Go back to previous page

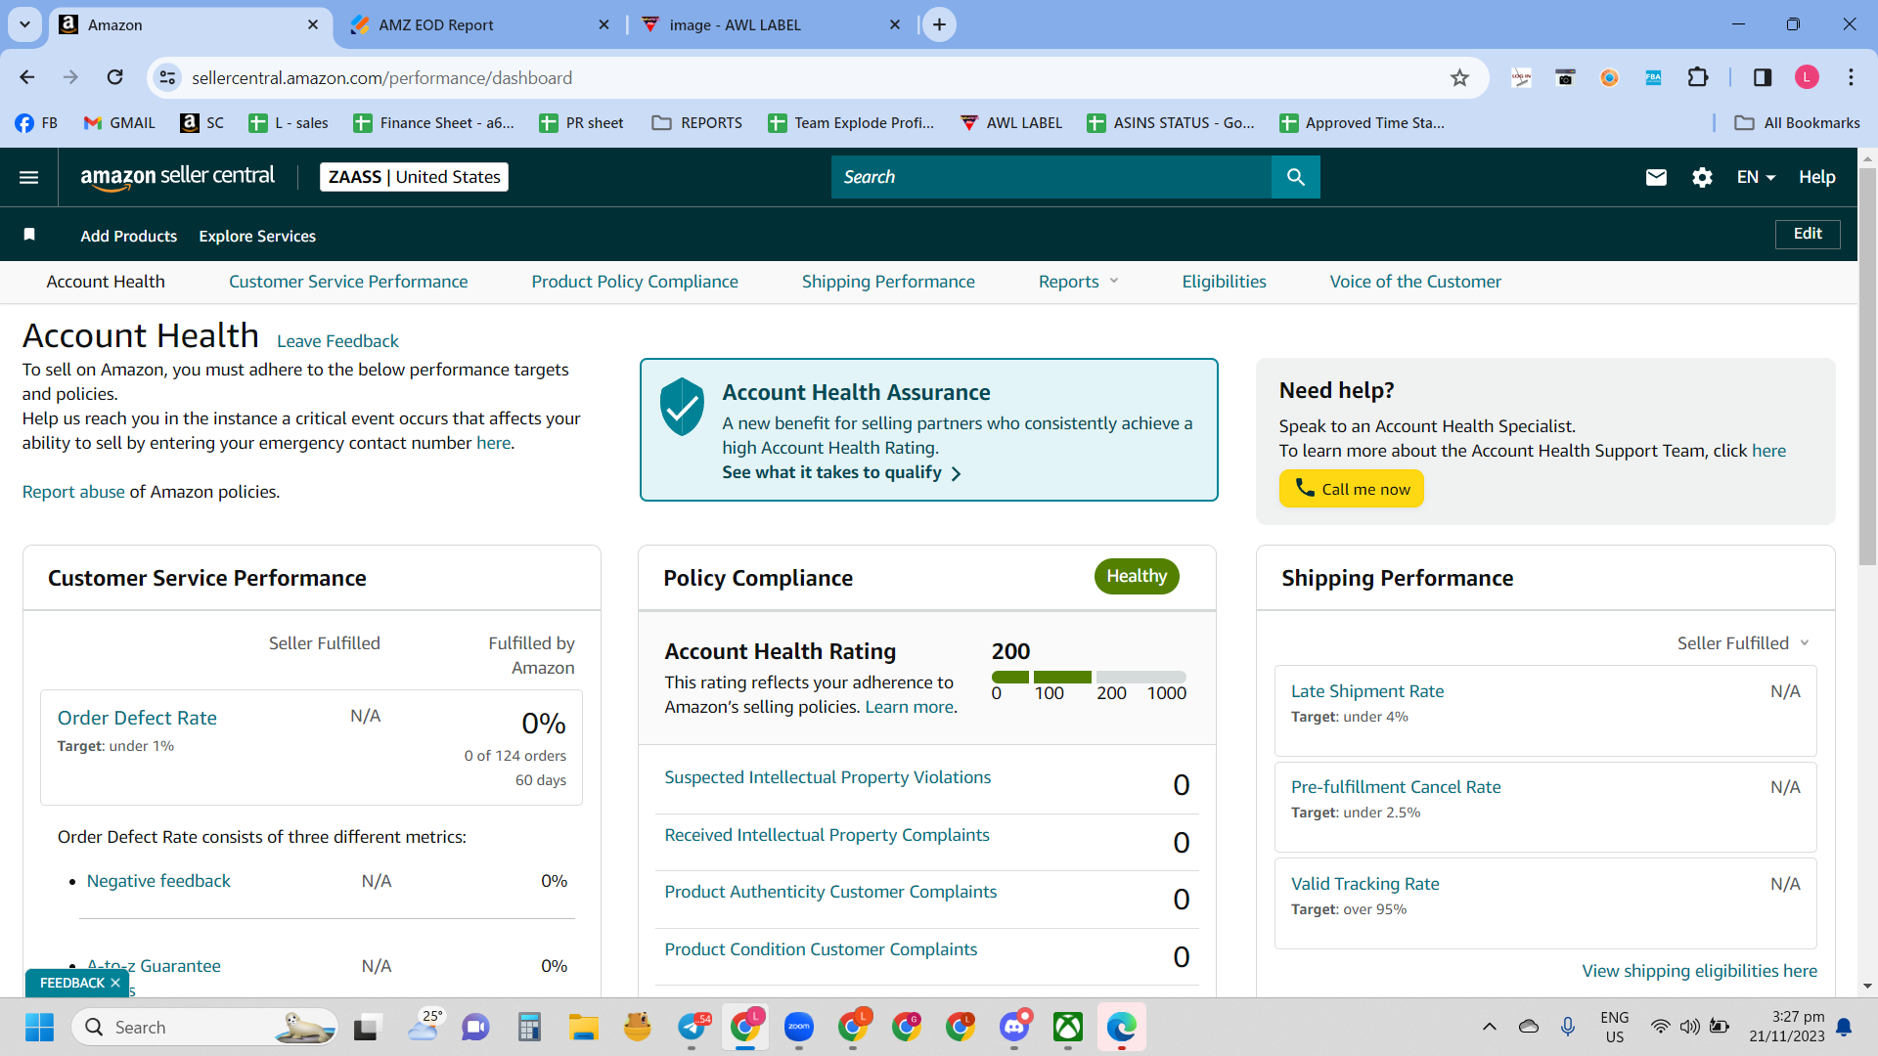[x=27, y=77]
